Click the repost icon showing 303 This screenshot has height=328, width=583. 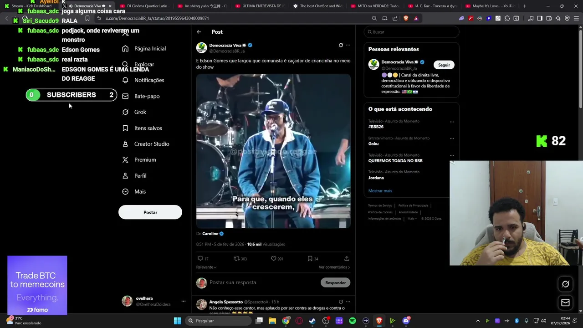pos(236,258)
